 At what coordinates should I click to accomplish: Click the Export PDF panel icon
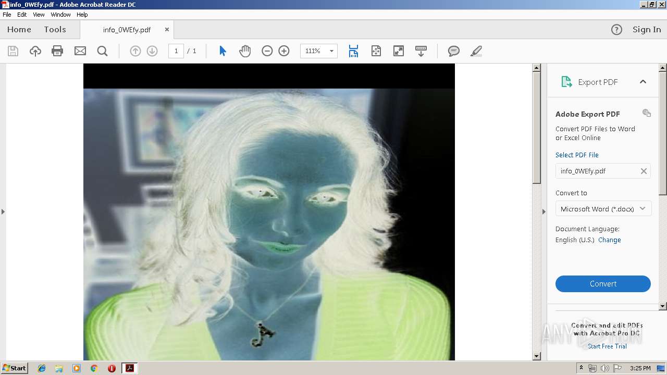point(566,82)
